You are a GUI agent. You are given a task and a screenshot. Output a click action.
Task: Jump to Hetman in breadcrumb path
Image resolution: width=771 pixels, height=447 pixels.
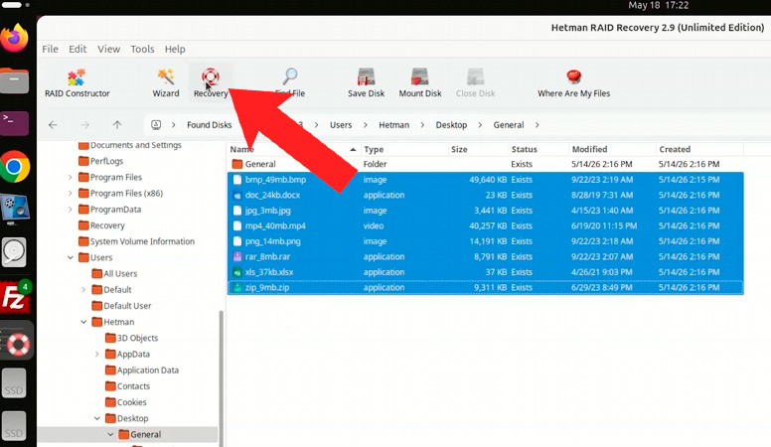pyautogui.click(x=393, y=125)
